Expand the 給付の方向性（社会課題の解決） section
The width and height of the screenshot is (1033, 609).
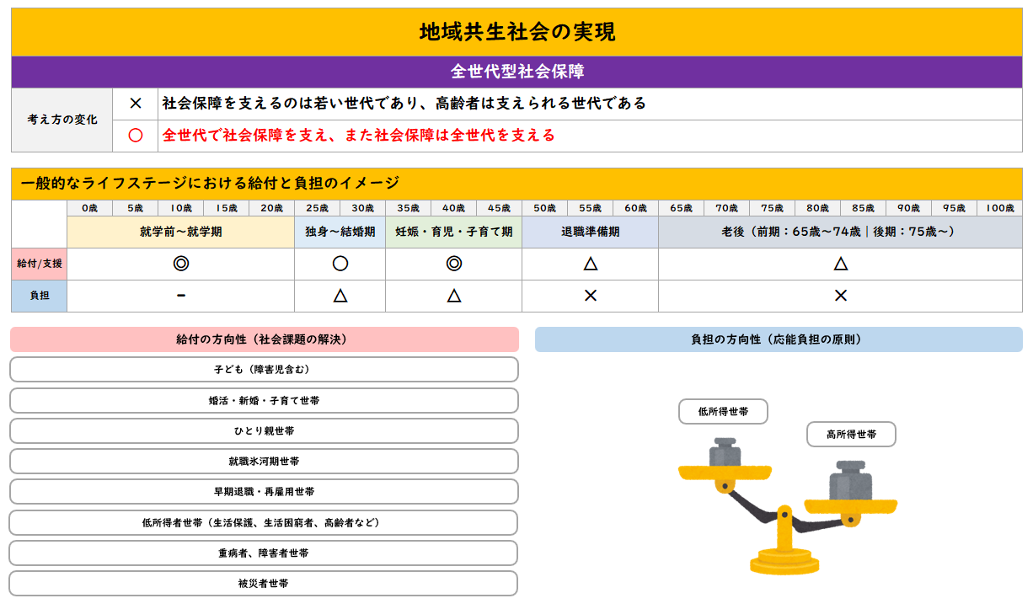click(x=264, y=338)
